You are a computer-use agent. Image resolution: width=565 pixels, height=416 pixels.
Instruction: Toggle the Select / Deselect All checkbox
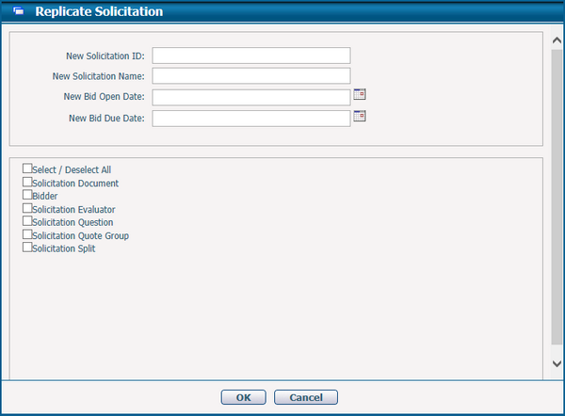(x=27, y=168)
